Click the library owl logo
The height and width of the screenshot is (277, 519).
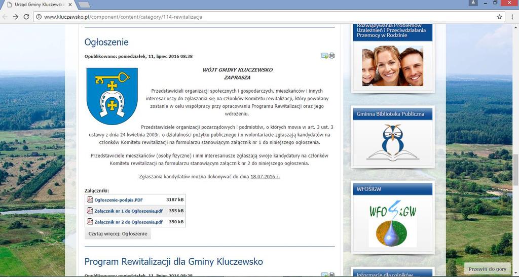point(393,143)
